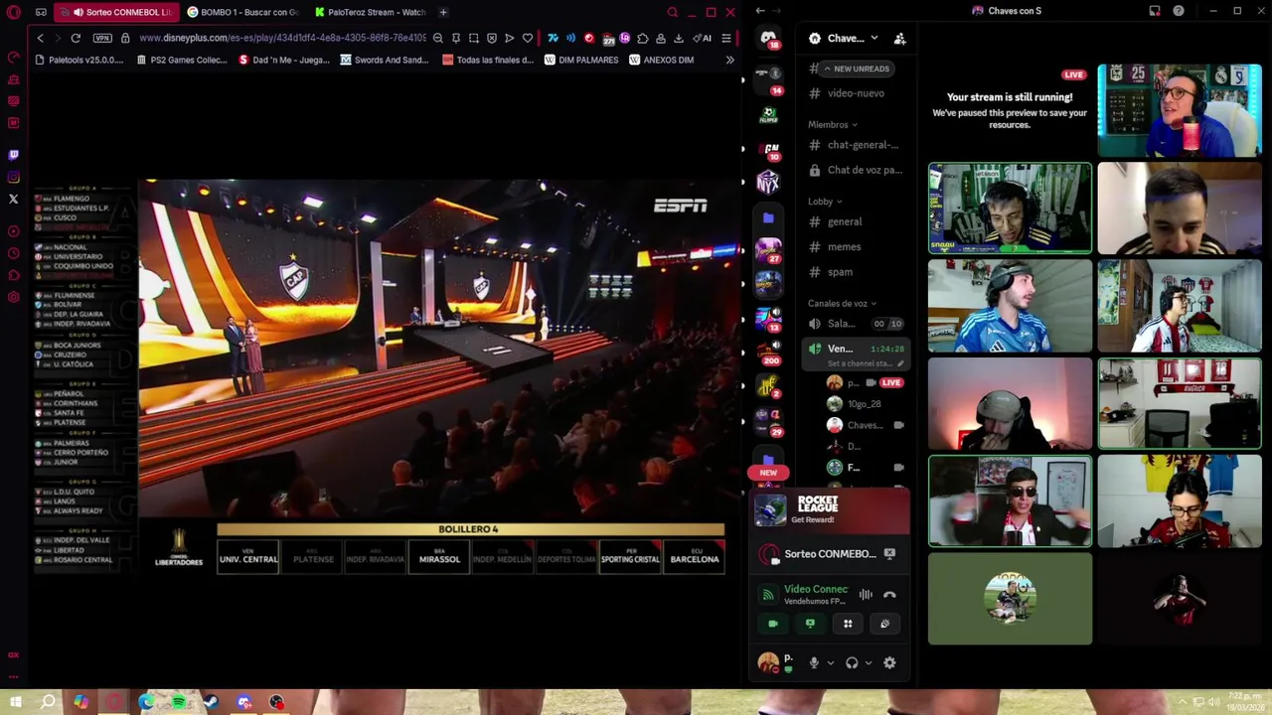Disconnect from voice call
Viewport: 1272px width, 715px height.
[889, 595]
